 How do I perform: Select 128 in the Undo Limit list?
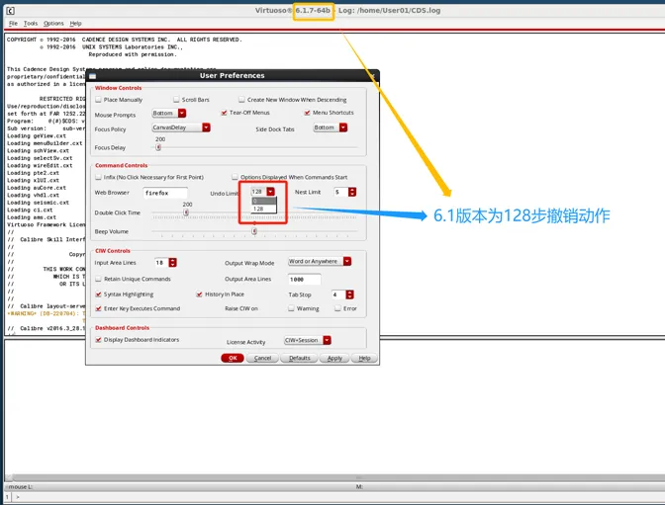coord(258,209)
